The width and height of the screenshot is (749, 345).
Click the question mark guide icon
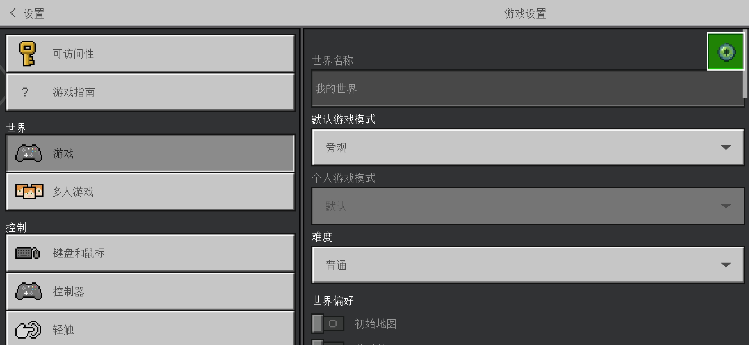pyautogui.click(x=25, y=92)
